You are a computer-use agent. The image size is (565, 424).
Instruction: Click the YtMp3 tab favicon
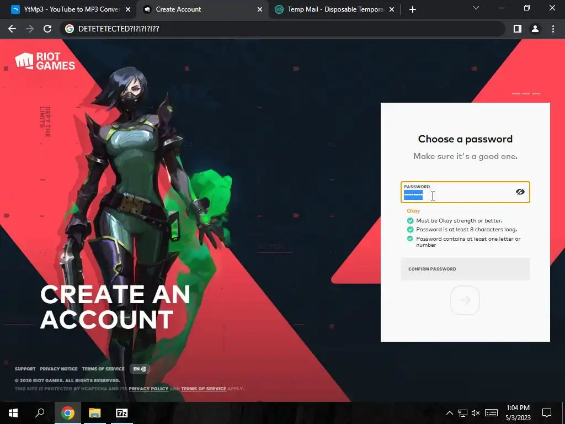click(15, 9)
